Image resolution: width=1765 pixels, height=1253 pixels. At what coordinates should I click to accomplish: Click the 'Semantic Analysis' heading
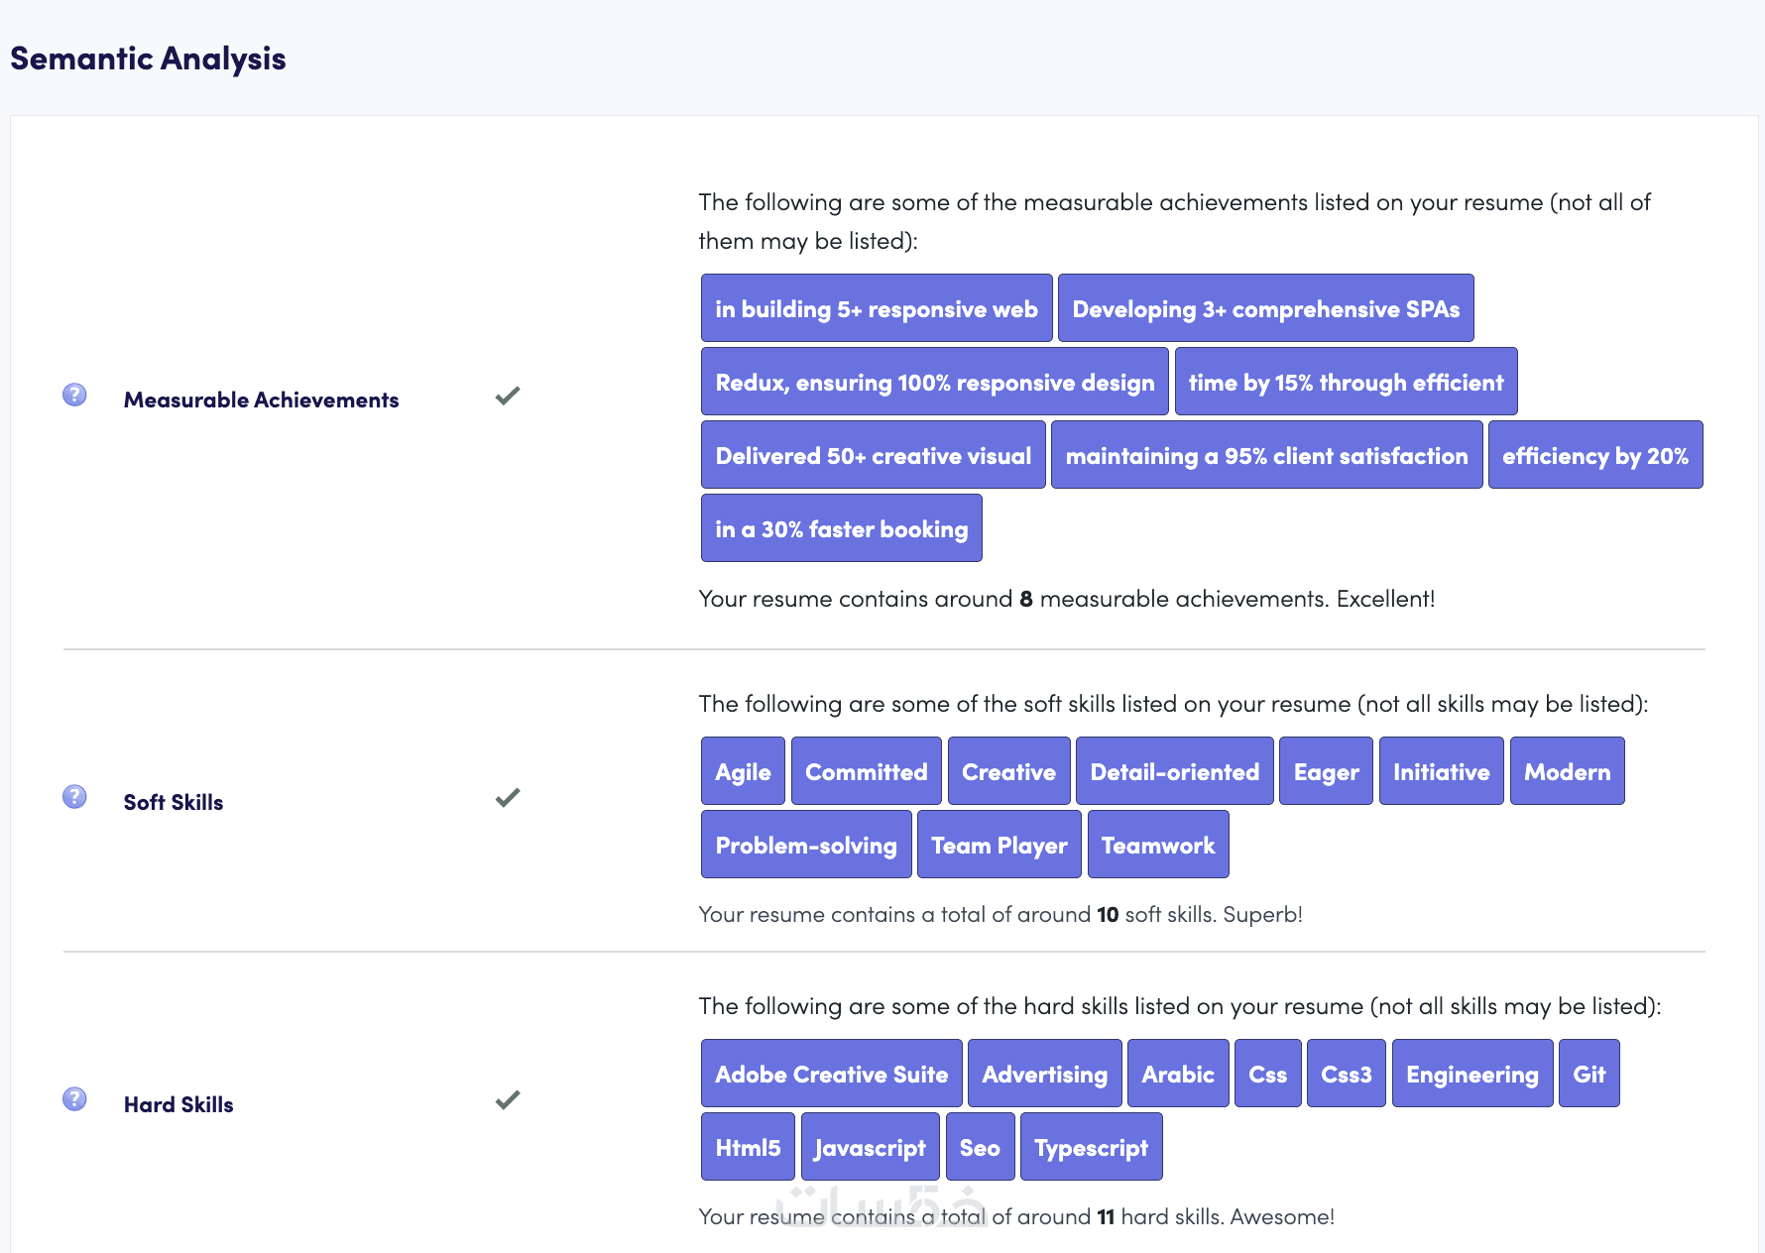pos(148,58)
